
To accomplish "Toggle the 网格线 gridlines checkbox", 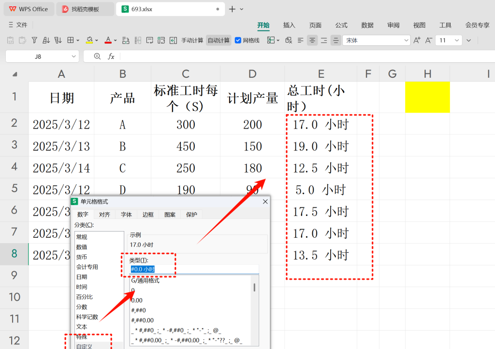I will pyautogui.click(x=238, y=41).
